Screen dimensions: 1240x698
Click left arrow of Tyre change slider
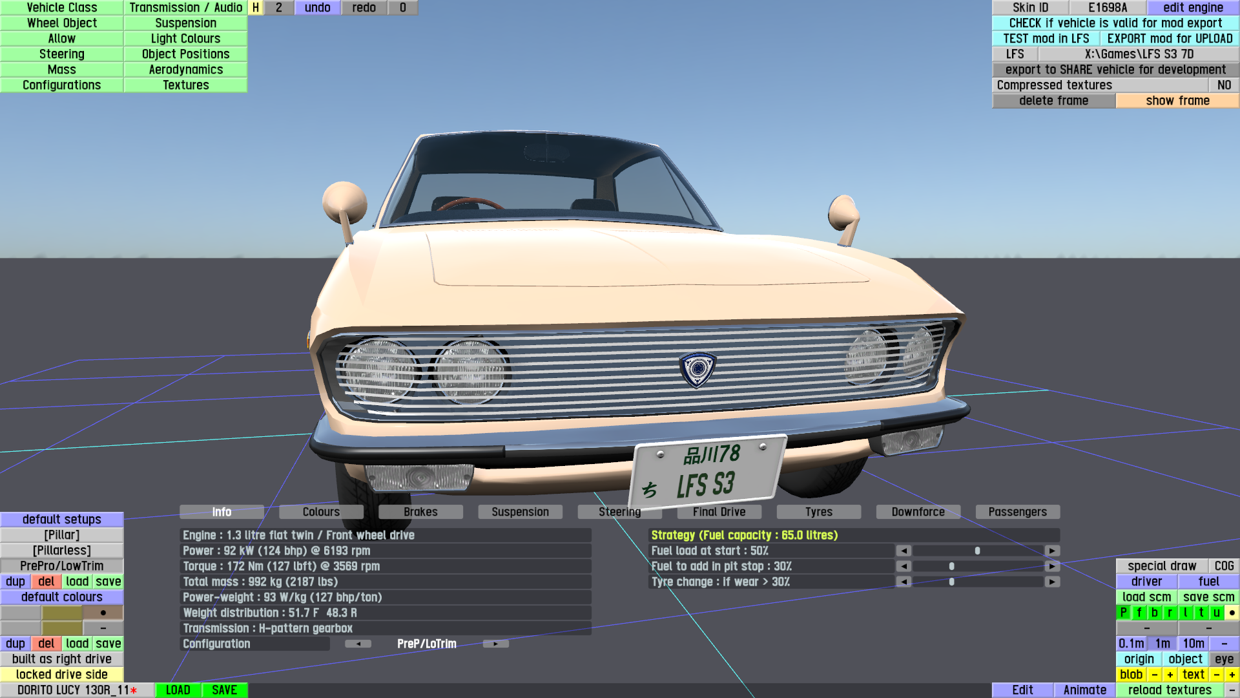pyautogui.click(x=904, y=582)
